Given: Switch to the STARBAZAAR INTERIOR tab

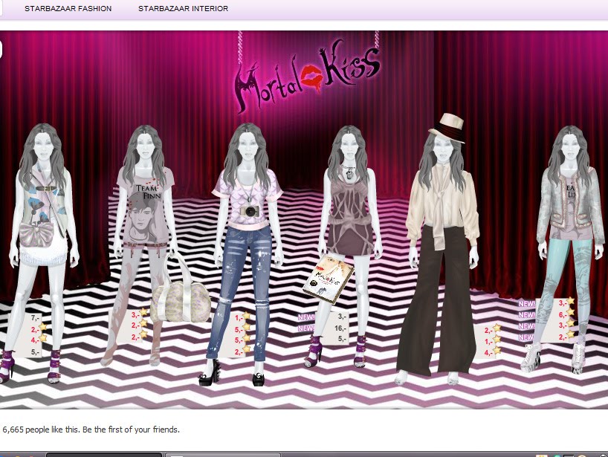Looking at the screenshot, I should click(x=183, y=8).
